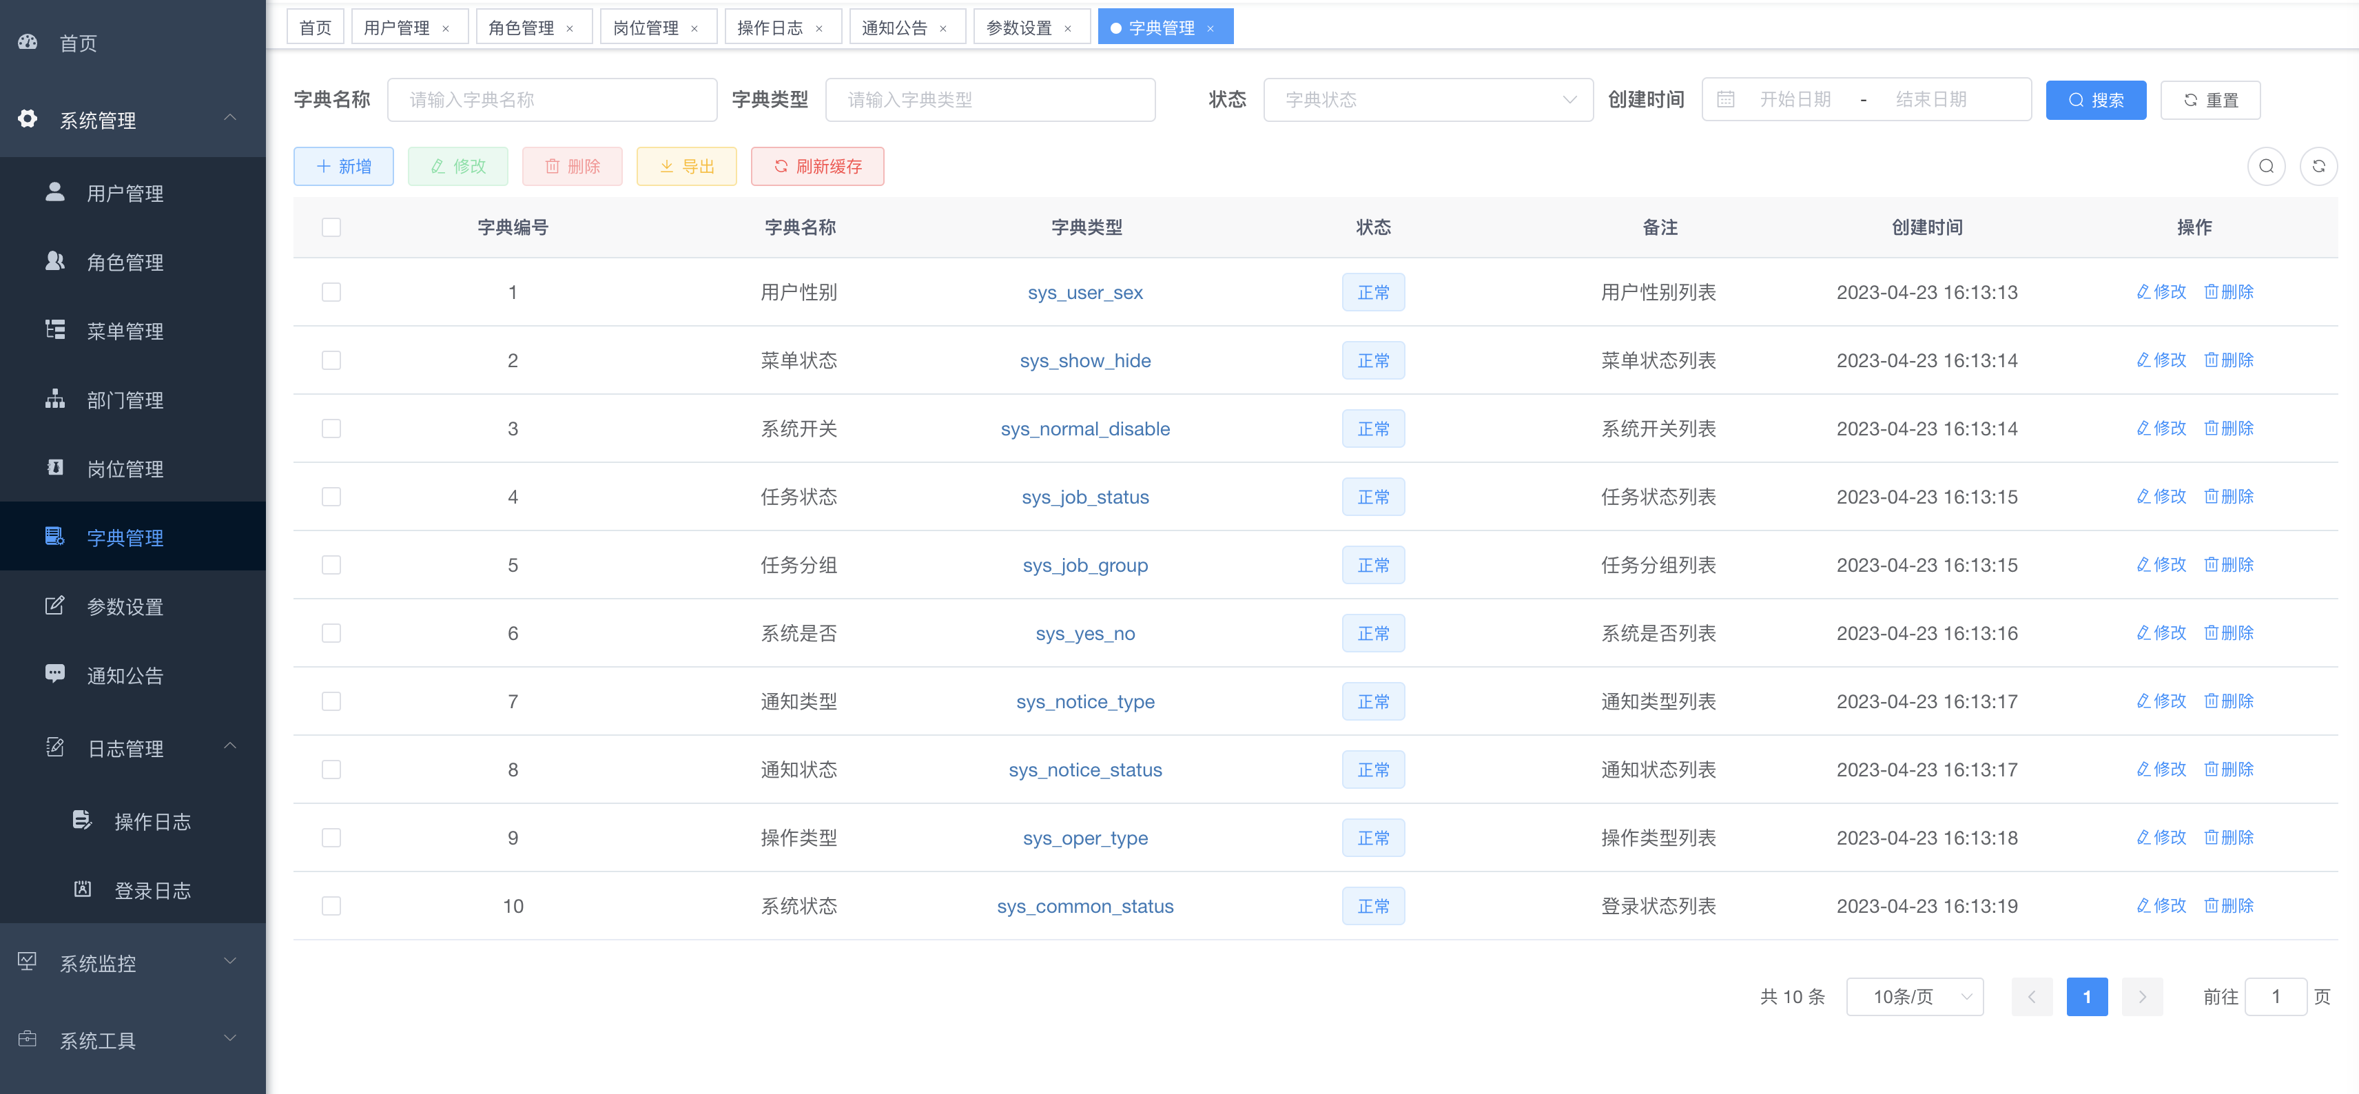The image size is (2359, 1094).
Task: Click the 字典管理 dictionary icon
Action: tap(55, 537)
